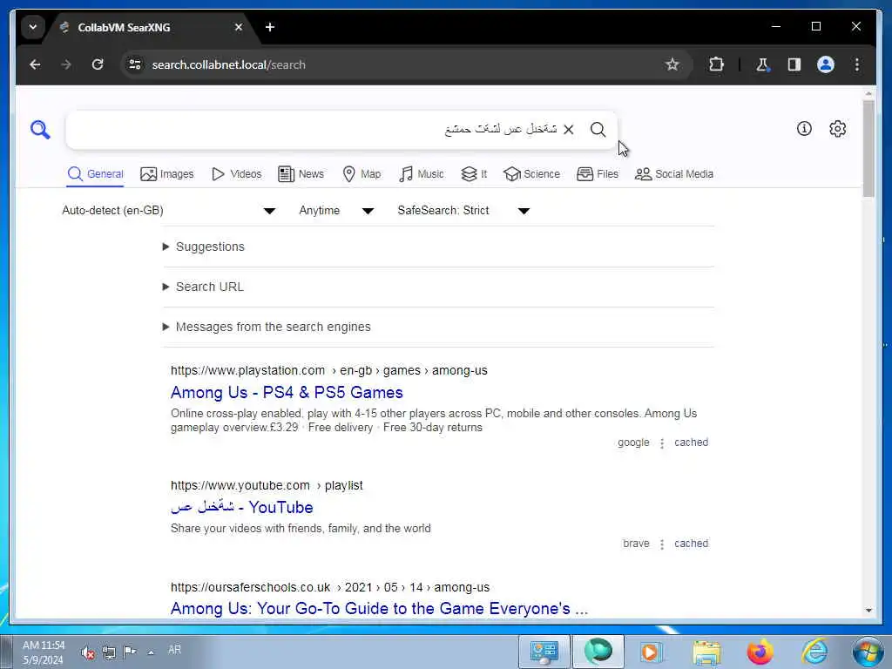Click into the search input field
This screenshot has width=892, height=669.
[x=313, y=130]
